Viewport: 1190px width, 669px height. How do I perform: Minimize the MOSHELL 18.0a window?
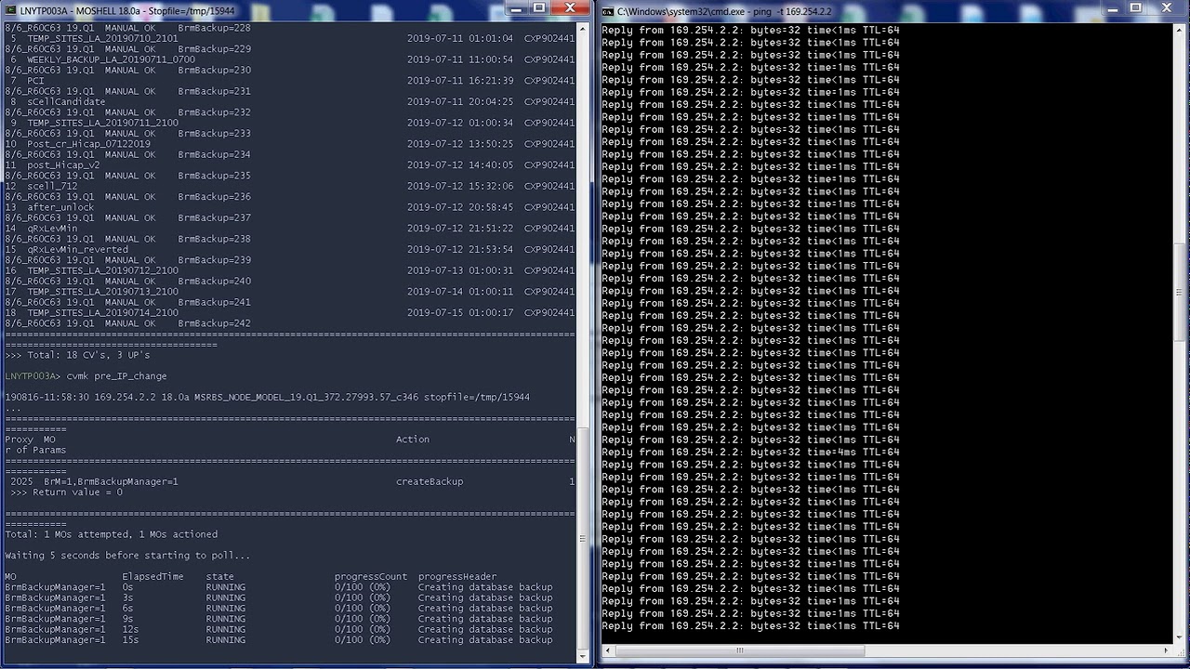tap(516, 7)
